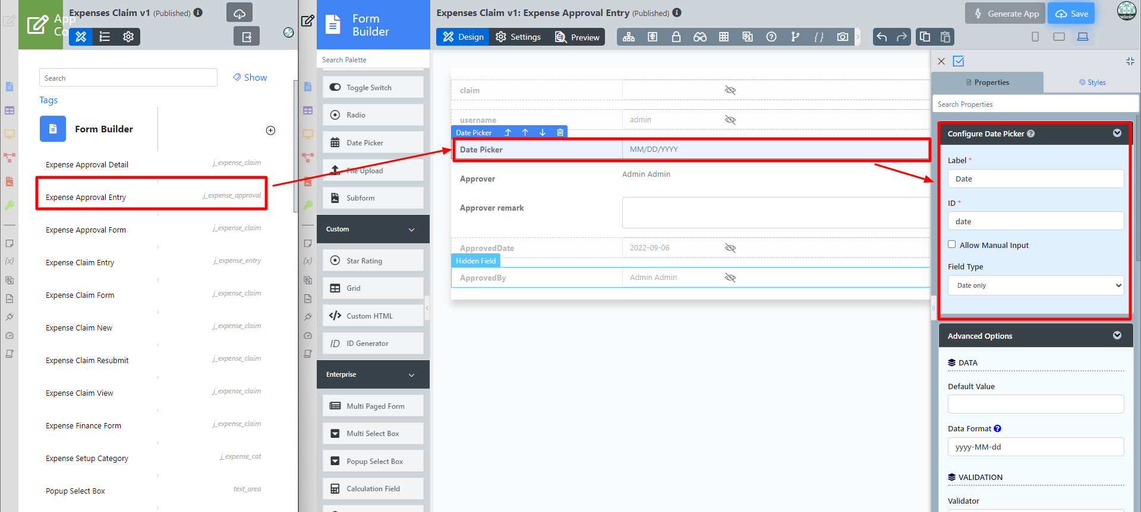Image resolution: width=1141 pixels, height=512 pixels.
Task: Click the padlock permission icon in toolbar
Action: [676, 37]
